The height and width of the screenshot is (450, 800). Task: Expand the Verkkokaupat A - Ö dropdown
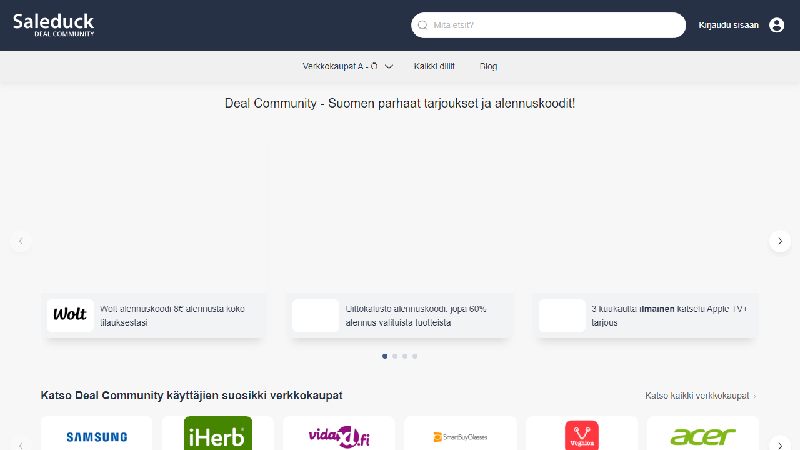click(x=347, y=66)
